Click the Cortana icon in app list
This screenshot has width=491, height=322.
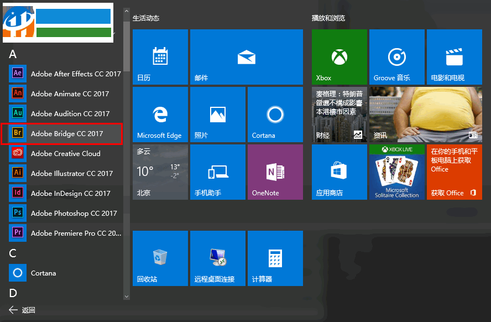coord(18,273)
